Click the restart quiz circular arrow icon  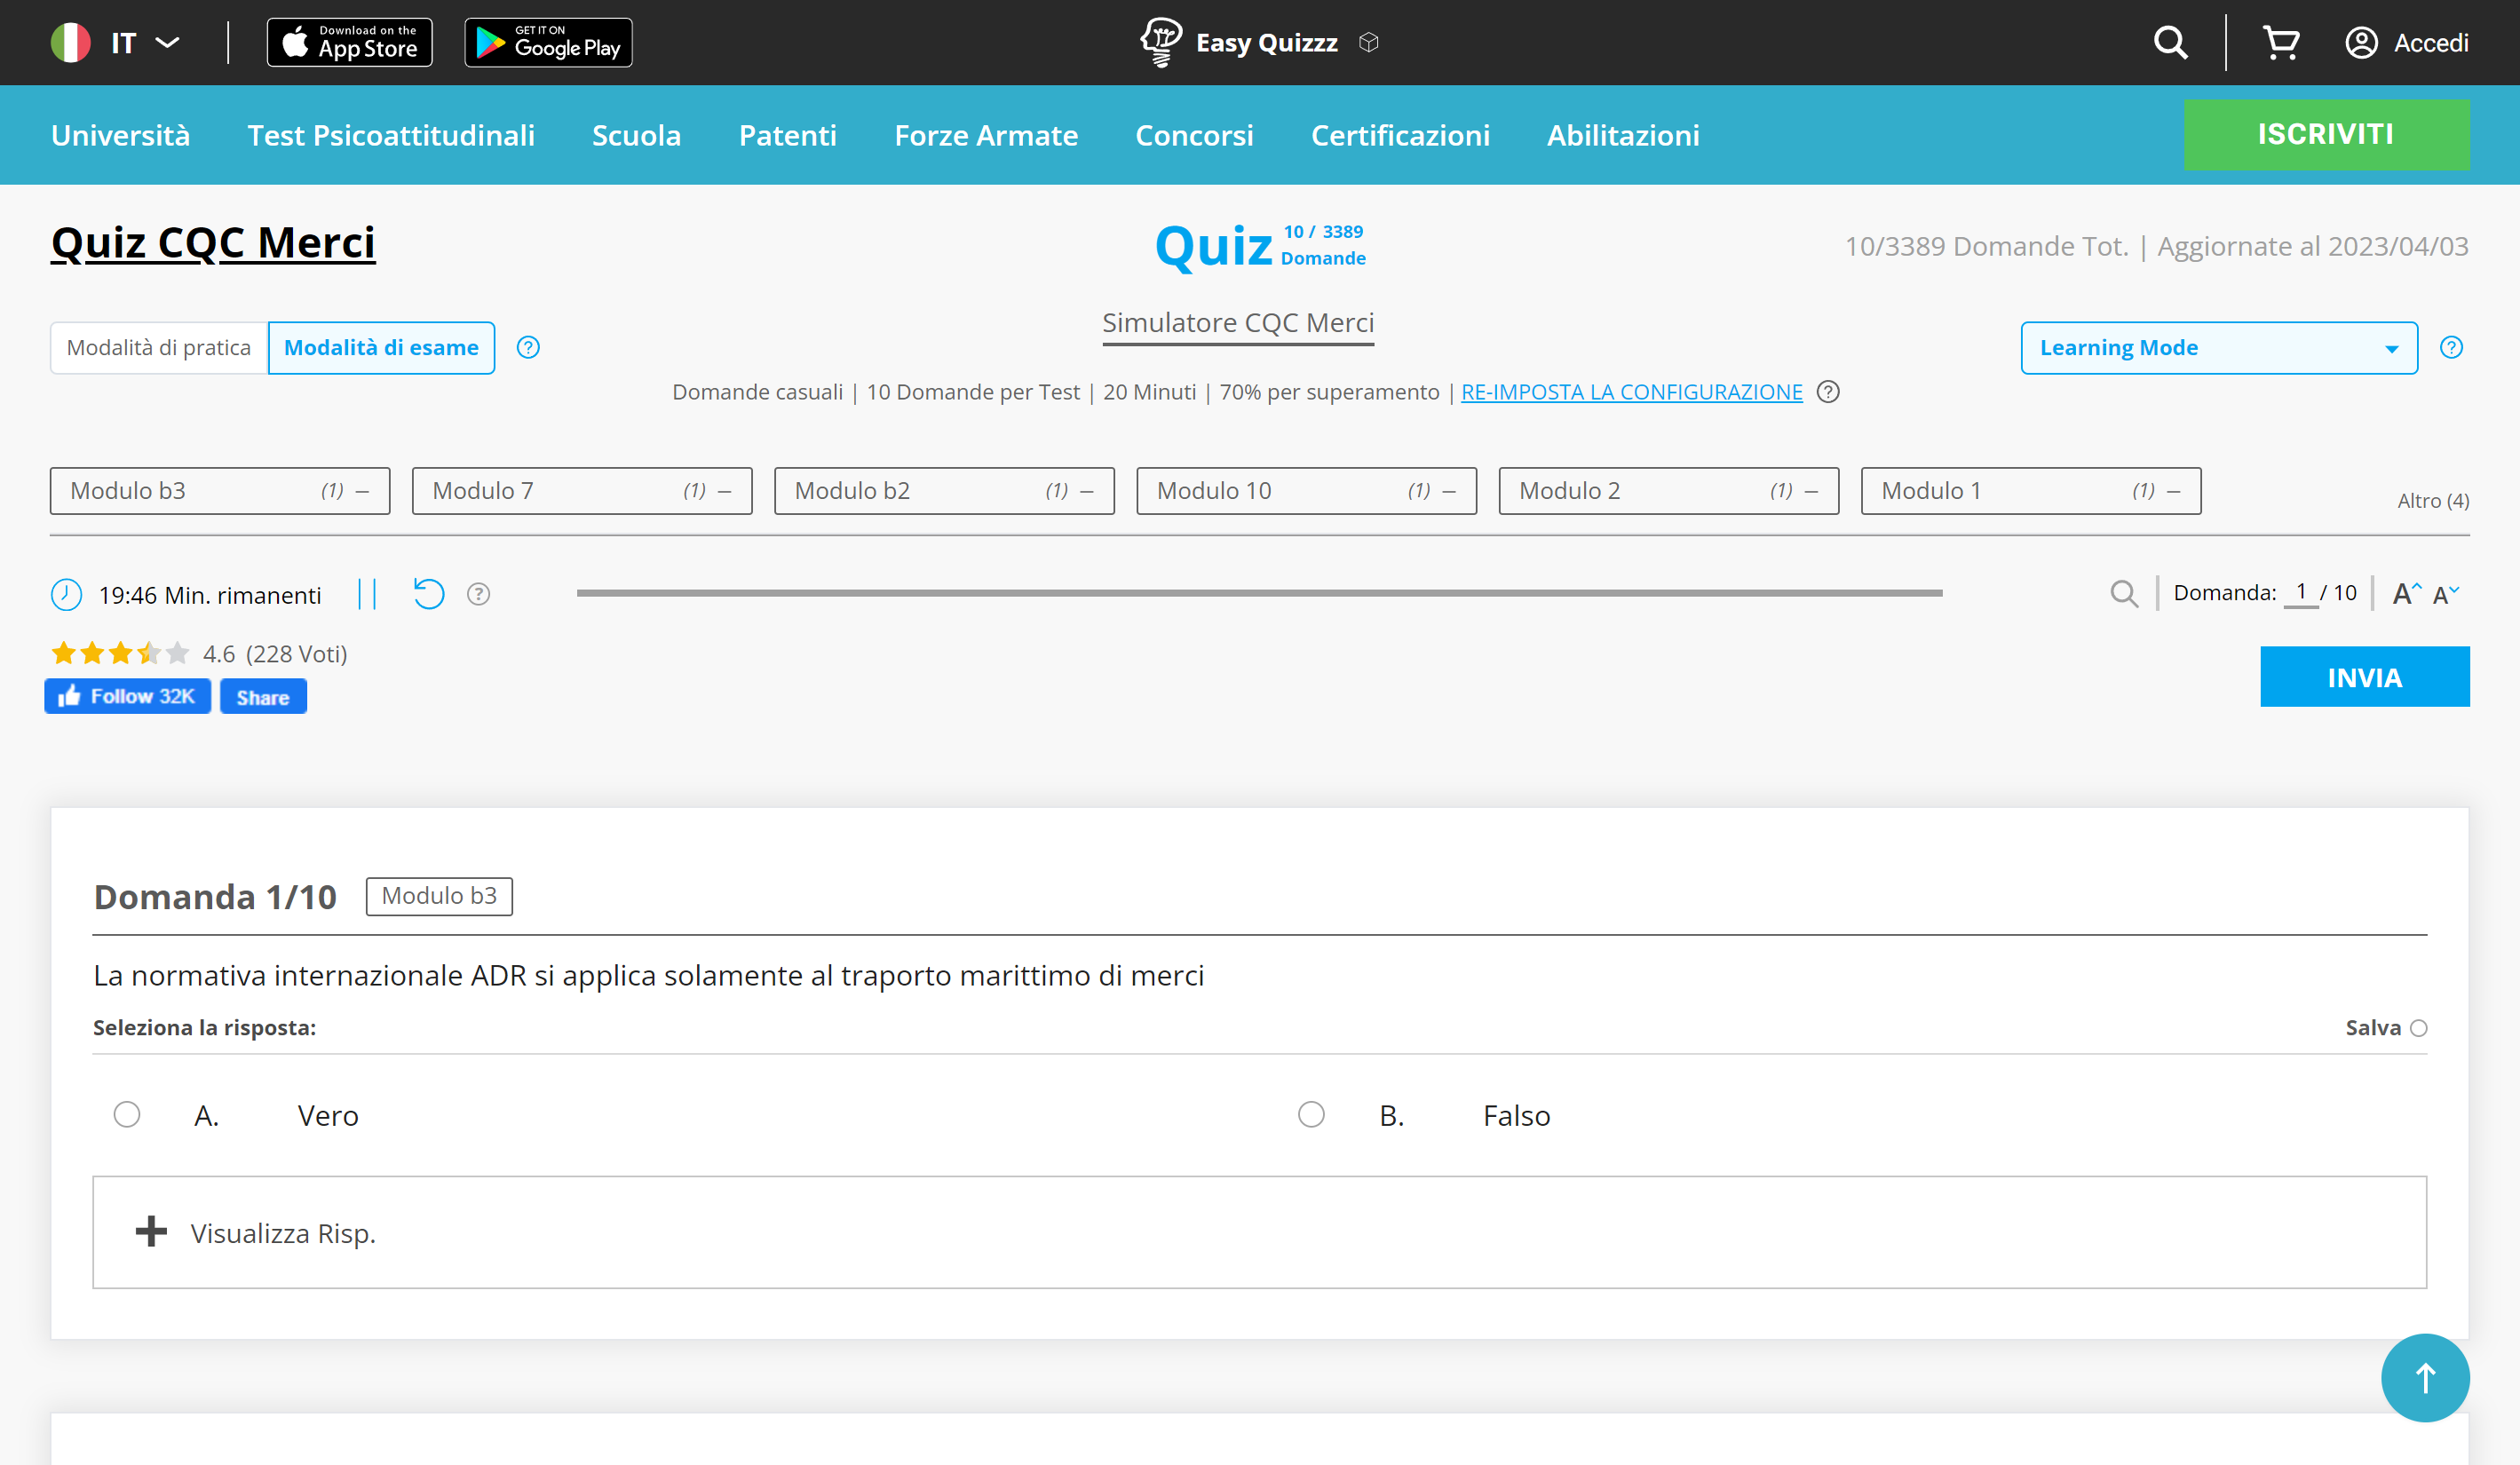[x=428, y=594]
